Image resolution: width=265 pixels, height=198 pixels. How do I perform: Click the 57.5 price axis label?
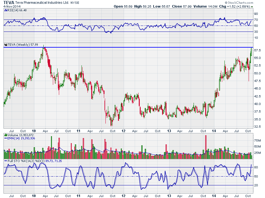point(257,50)
